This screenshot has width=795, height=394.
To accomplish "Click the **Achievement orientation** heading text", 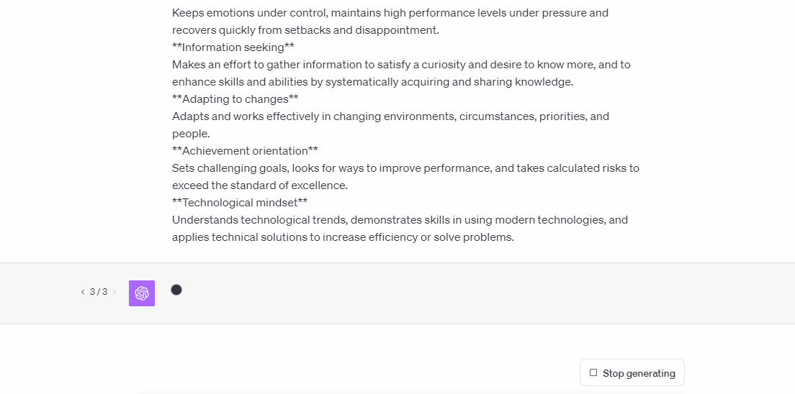I will pyautogui.click(x=246, y=150).
